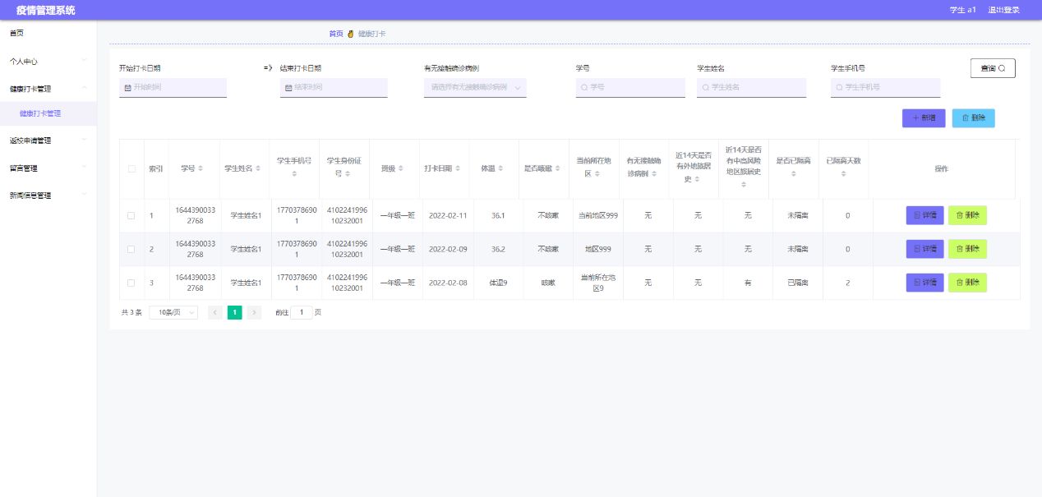The width and height of the screenshot is (1042, 497).
Task: Open 首页 in the left sidebar
Action: [48, 33]
